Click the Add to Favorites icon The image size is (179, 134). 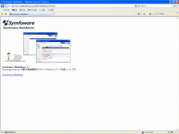point(6,14)
